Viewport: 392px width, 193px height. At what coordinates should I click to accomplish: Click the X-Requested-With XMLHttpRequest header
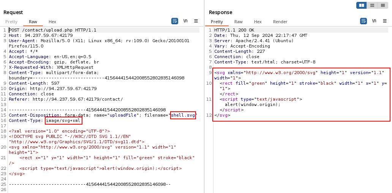pos(51,67)
